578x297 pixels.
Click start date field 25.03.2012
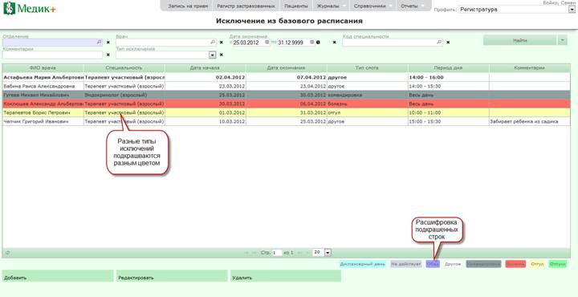click(249, 43)
